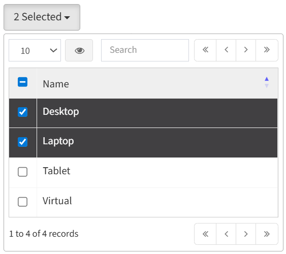Image resolution: width=286 pixels, height=254 pixels.
Task: Toggle the eye icon visibility button
Action: point(79,50)
